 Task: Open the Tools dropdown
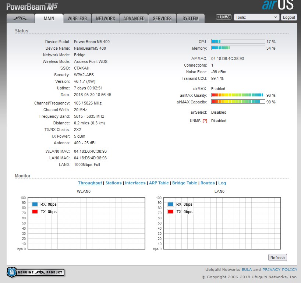pos(256,17)
